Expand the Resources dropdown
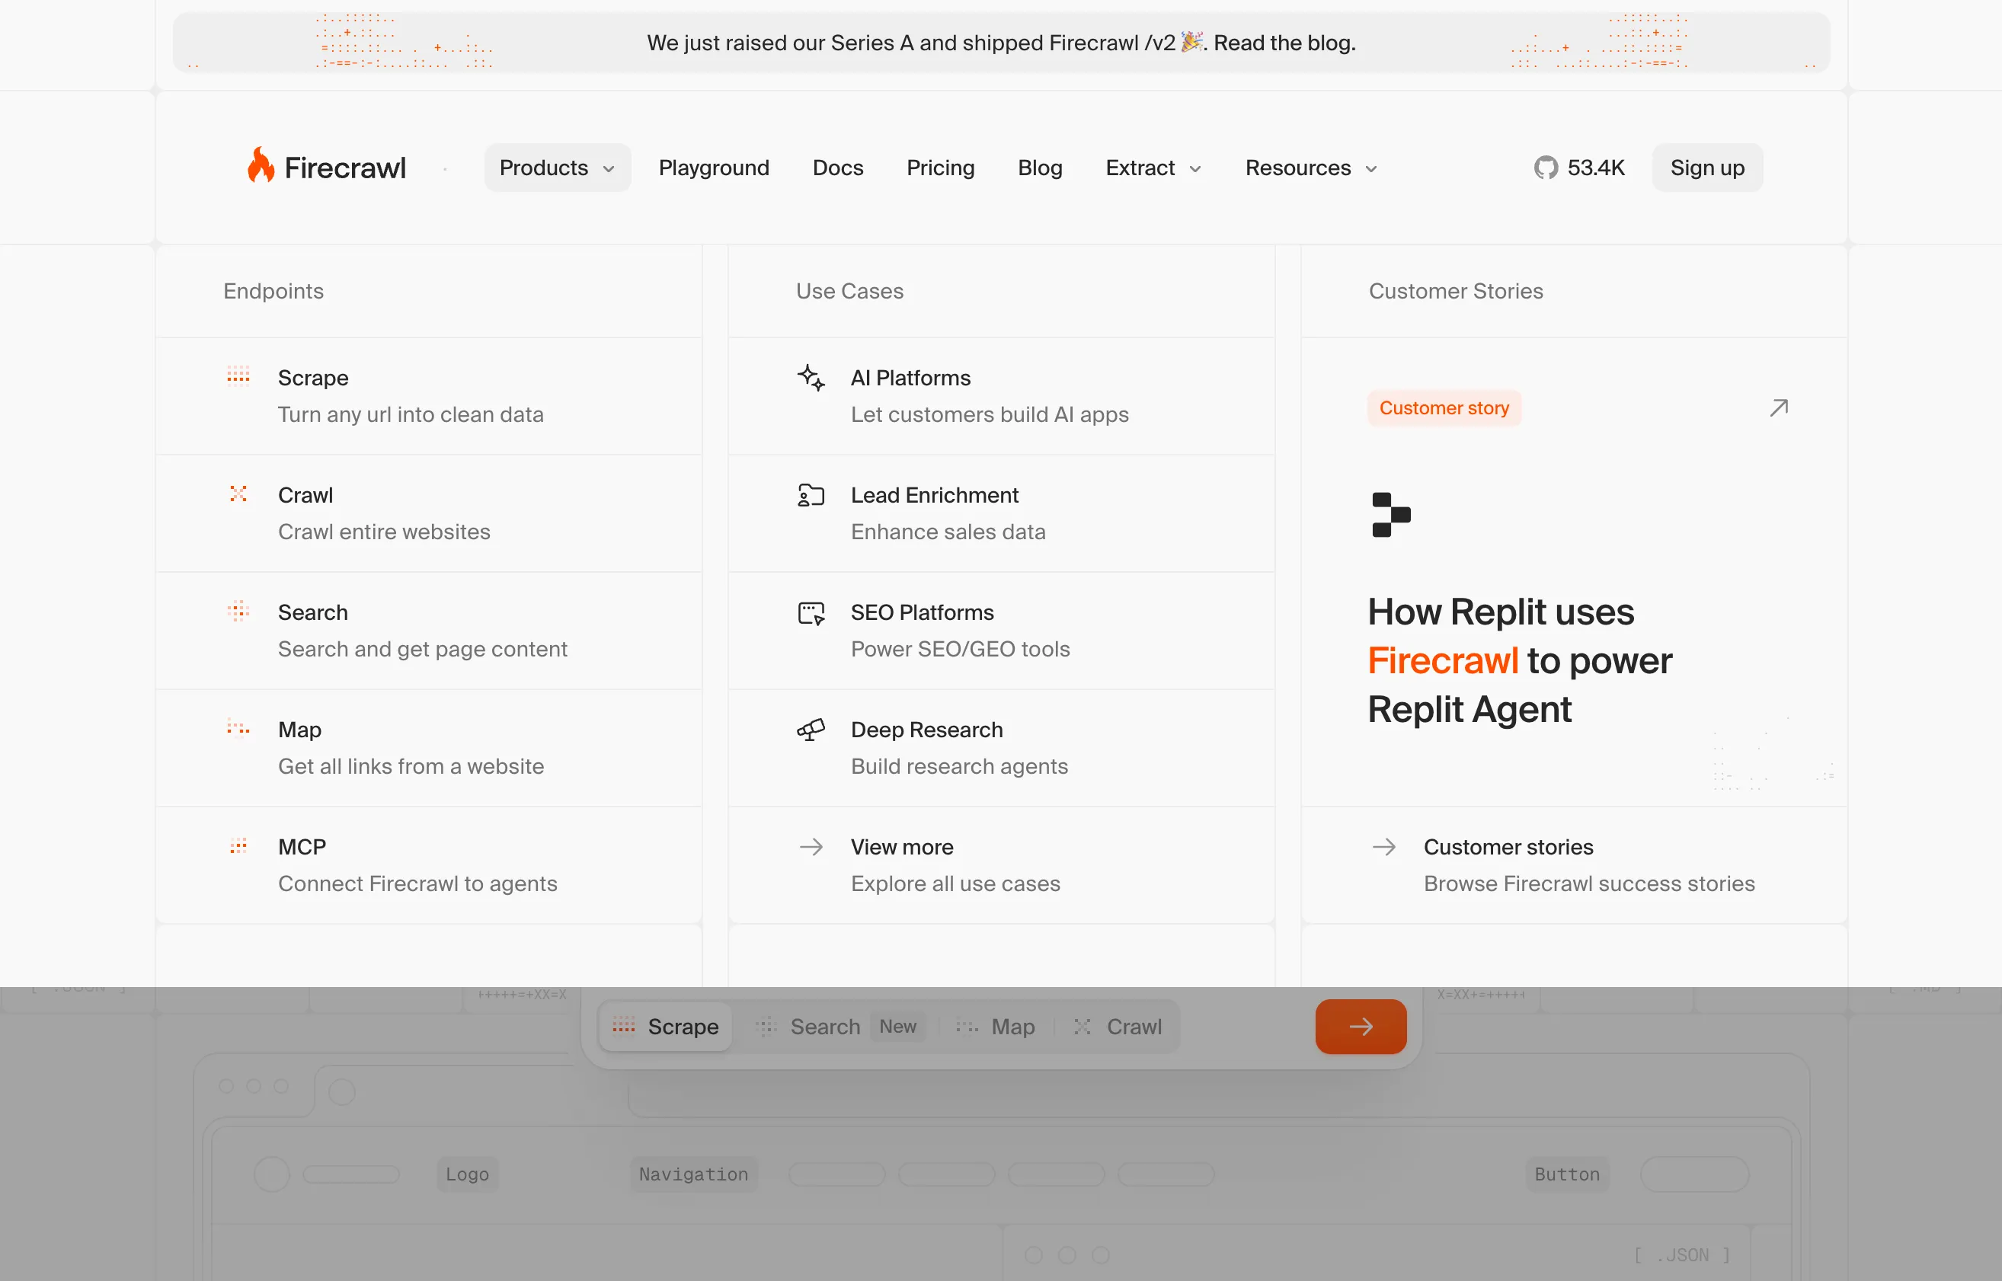Screen dimensions: 2002x1281 pyautogui.click(x=1310, y=168)
